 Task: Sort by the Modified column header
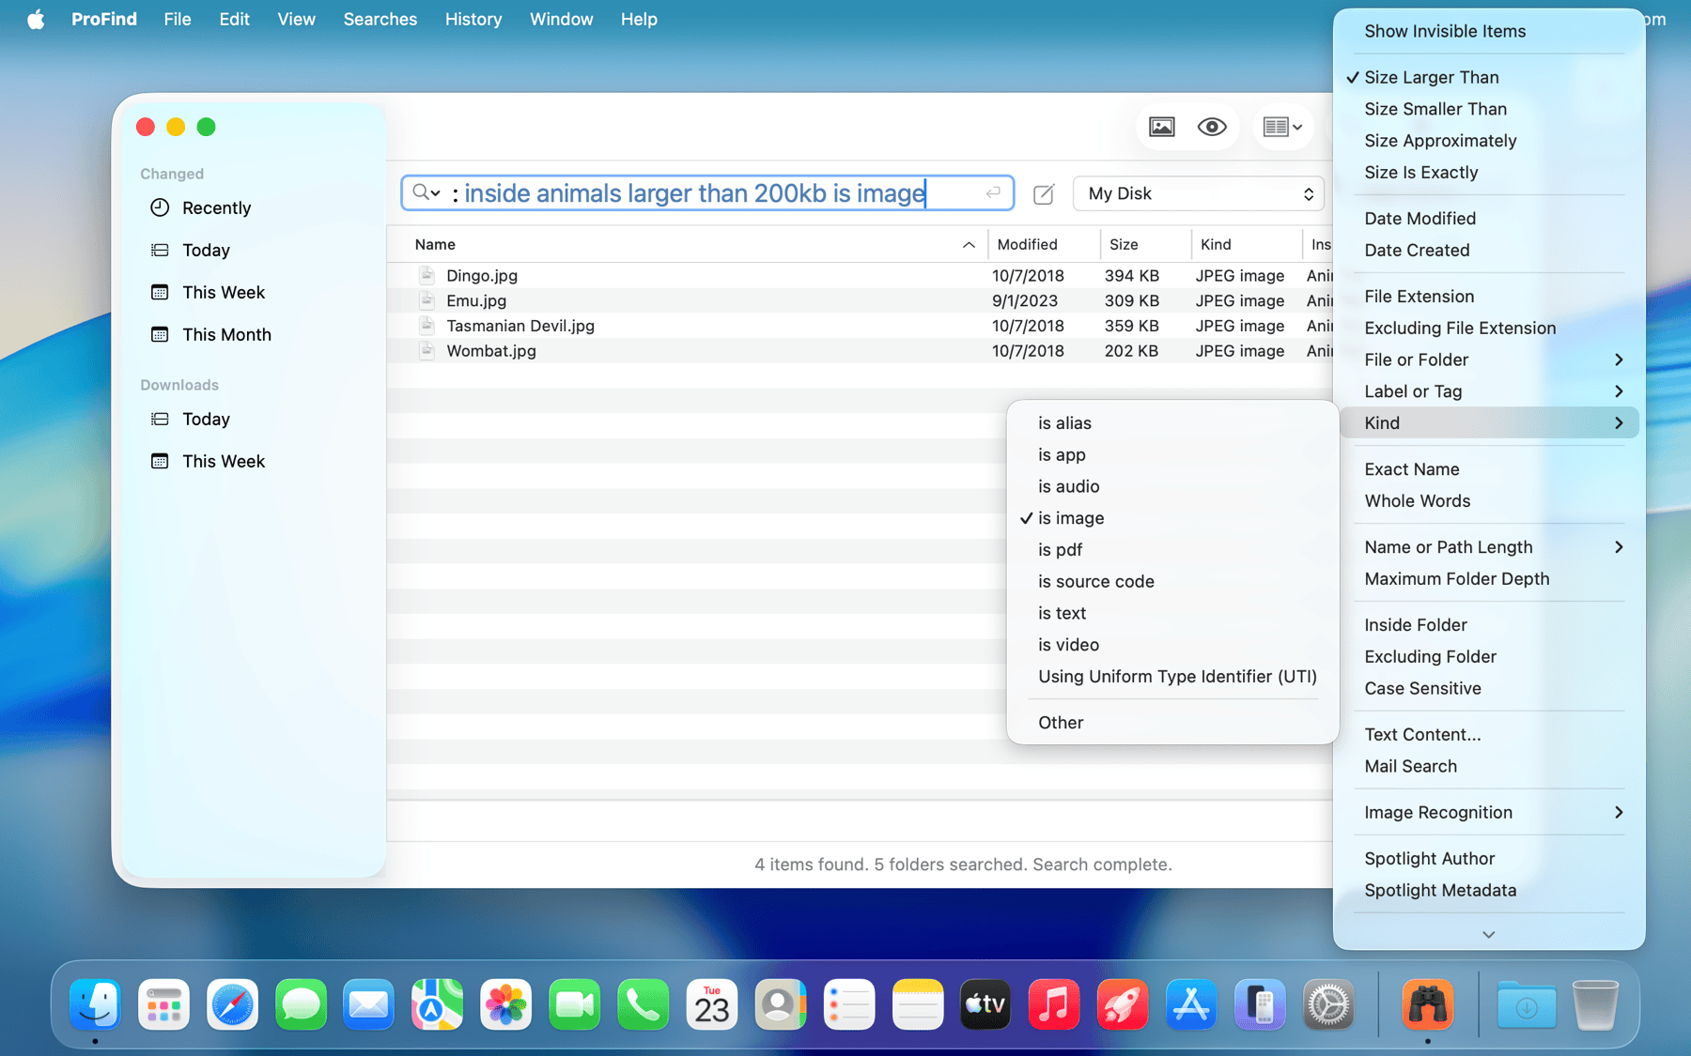point(1044,244)
